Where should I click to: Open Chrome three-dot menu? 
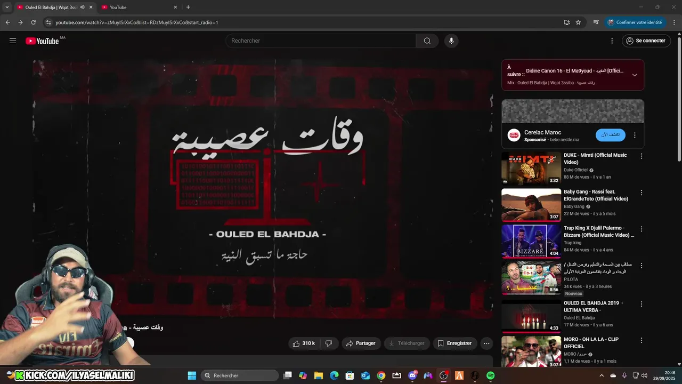675,22
